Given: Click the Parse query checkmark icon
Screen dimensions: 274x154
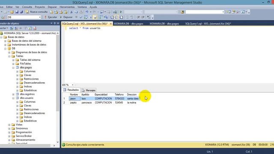Looking at the screenshot, I should coord(81,17).
